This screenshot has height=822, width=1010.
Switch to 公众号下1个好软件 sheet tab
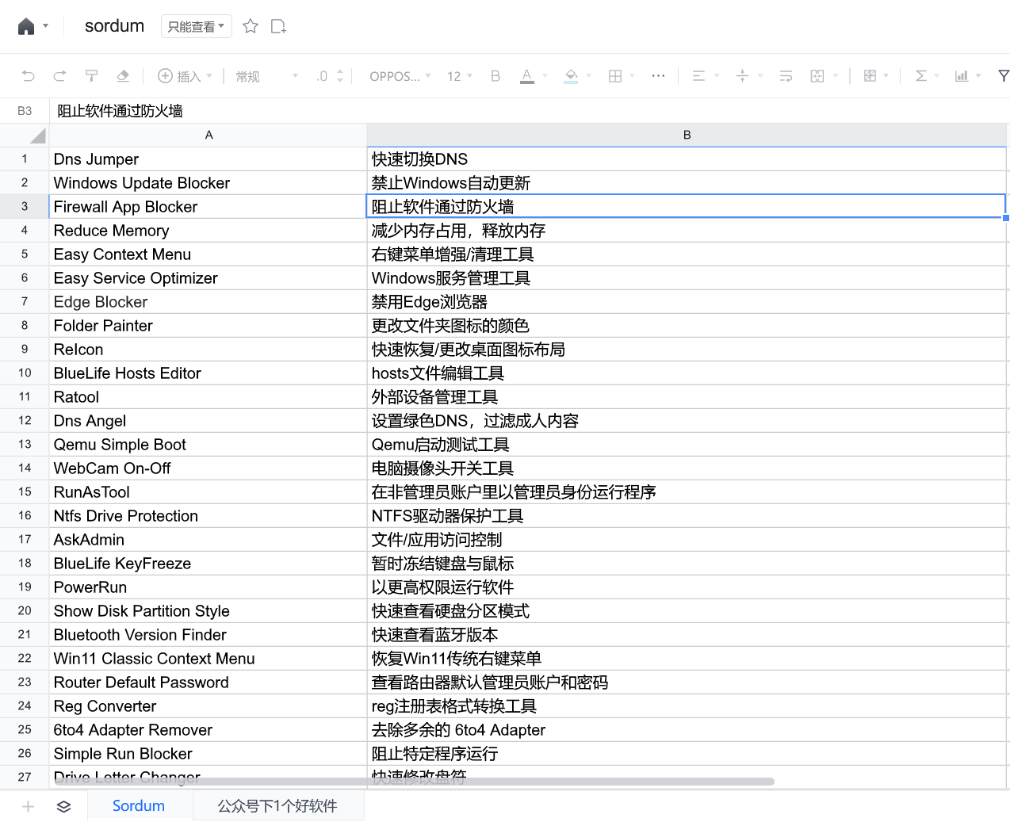click(x=277, y=805)
